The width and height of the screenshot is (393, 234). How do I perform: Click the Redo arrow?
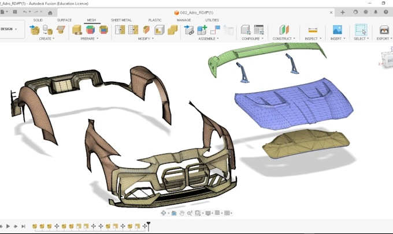point(36,12)
